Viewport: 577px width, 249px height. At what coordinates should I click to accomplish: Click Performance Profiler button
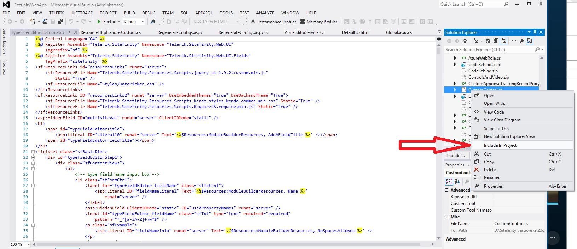(273, 22)
